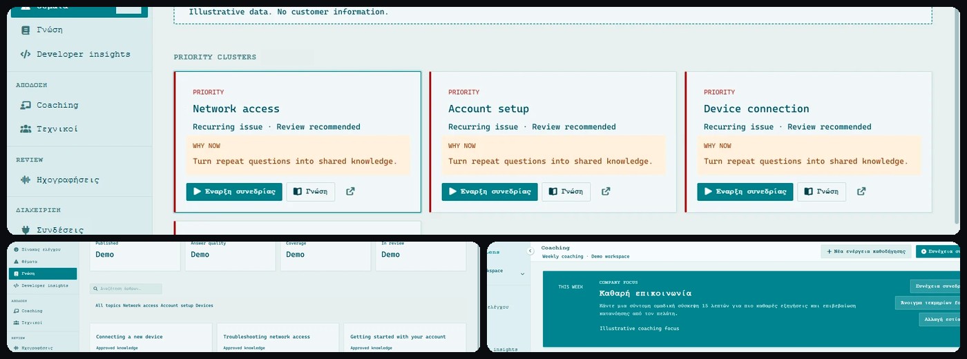Image resolution: width=967 pixels, height=359 pixels.
Task: Select active Γνώση item in bottom-left sidebar
Action: tap(43, 273)
